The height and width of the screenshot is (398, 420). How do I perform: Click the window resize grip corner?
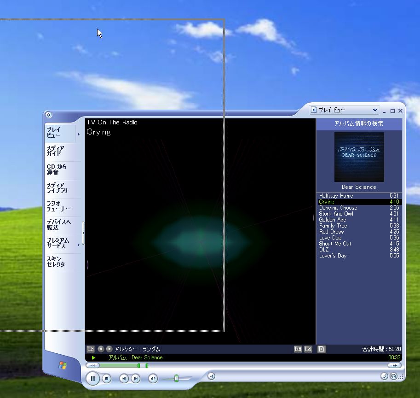(401, 377)
